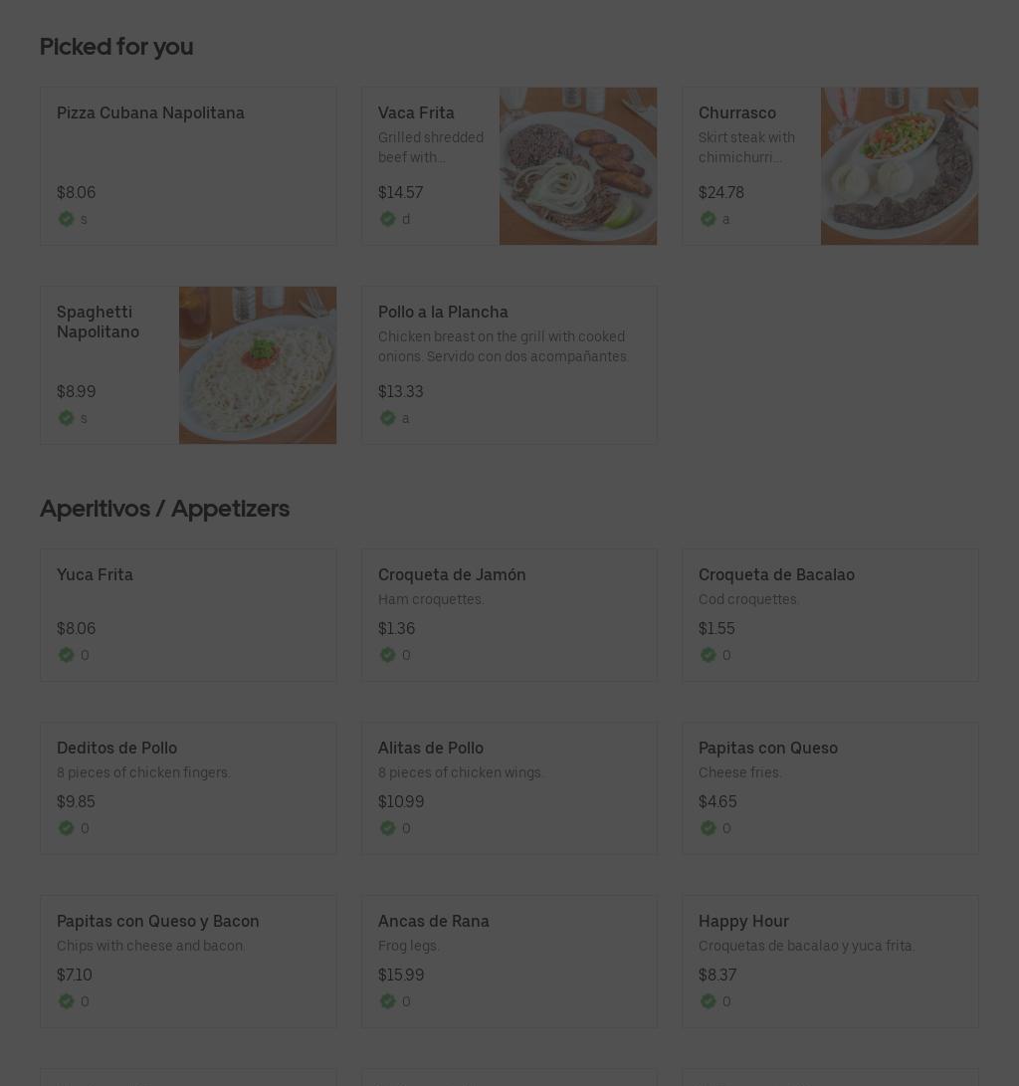Screen dimensions: 1019x1086
Task: Select the Croqueta de Bacalao item
Action: coord(830,615)
